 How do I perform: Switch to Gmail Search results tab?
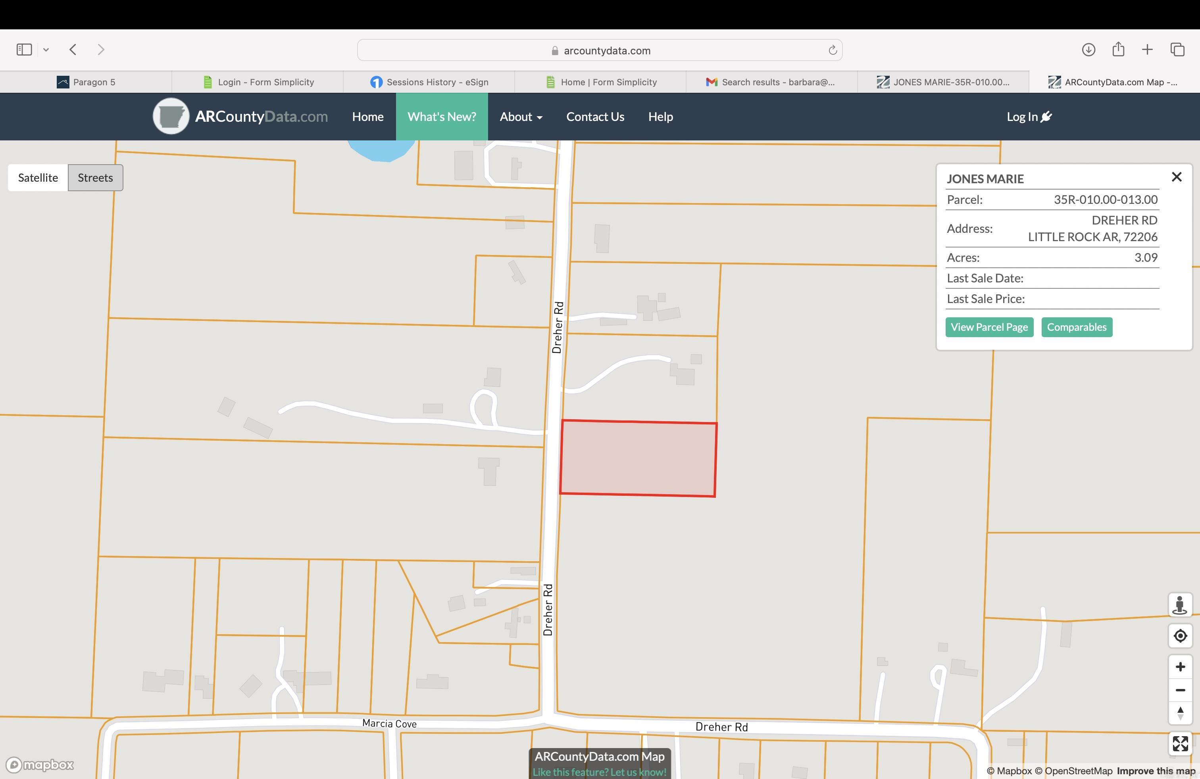[771, 82]
